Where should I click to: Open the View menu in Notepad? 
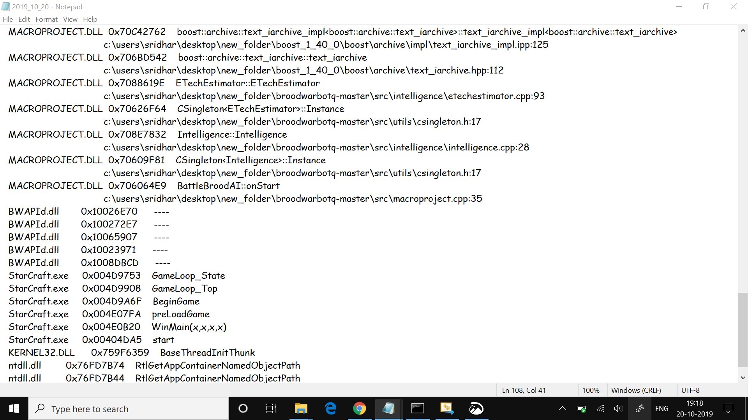(x=70, y=19)
